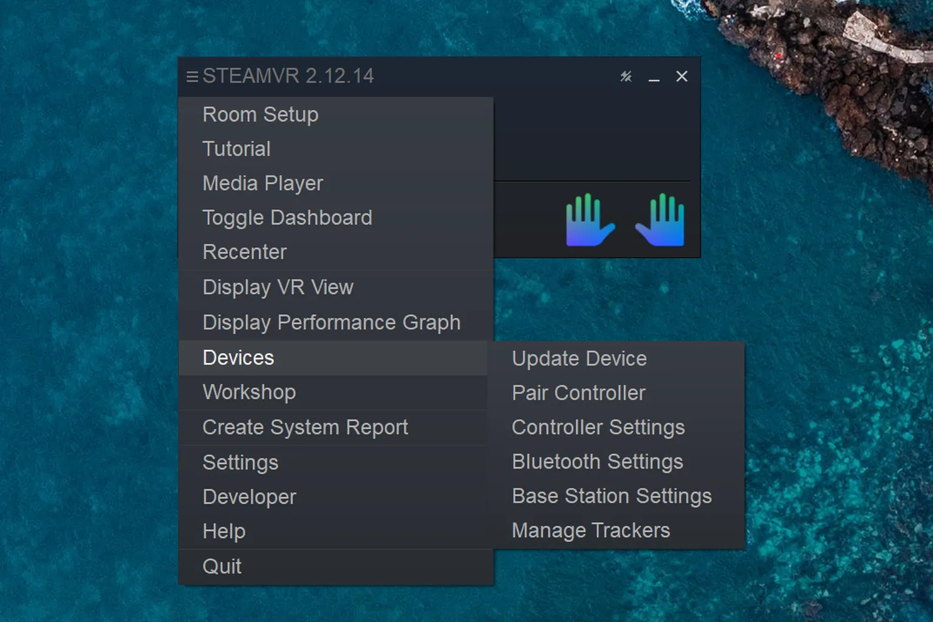
Task: Choose Display VR View
Action: pos(337,287)
